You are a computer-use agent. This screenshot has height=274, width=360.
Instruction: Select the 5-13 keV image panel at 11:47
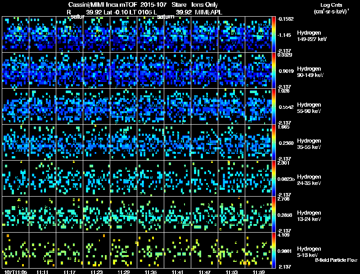tap(205, 250)
